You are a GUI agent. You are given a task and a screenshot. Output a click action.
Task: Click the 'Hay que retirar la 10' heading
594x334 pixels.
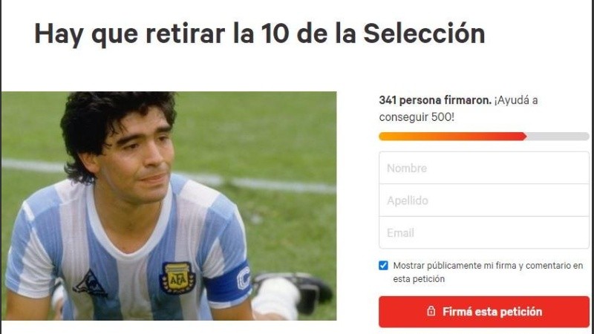[x=259, y=34]
